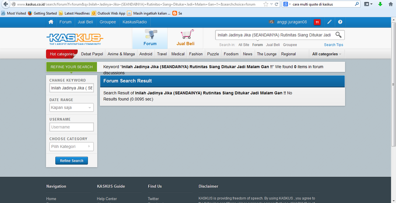The width and height of the screenshot is (396, 203).
Task: Open The Lounge category
Action: click(267, 54)
